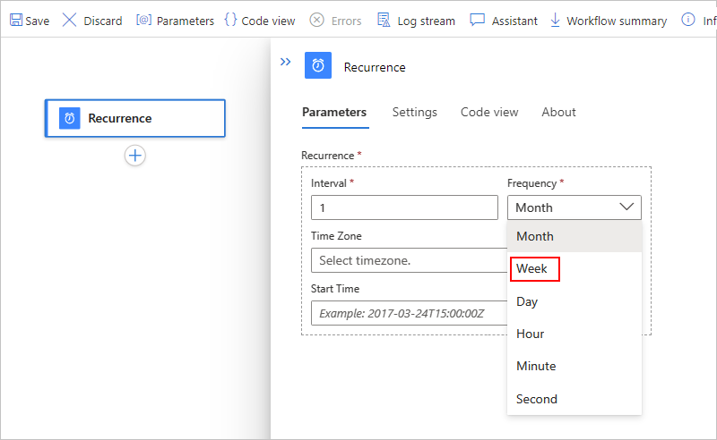The width and height of the screenshot is (717, 440).
Task: Click the Interval input field
Action: 404,207
